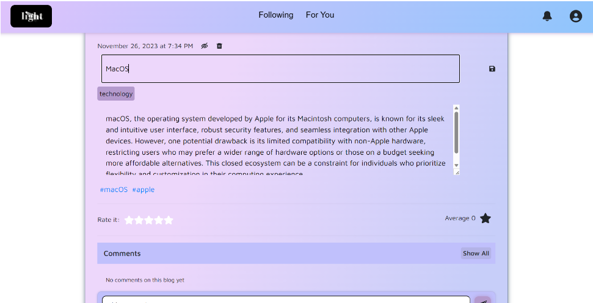Open the #macOS hashtag link
Viewport: 593px width, 303px height.
(x=114, y=190)
